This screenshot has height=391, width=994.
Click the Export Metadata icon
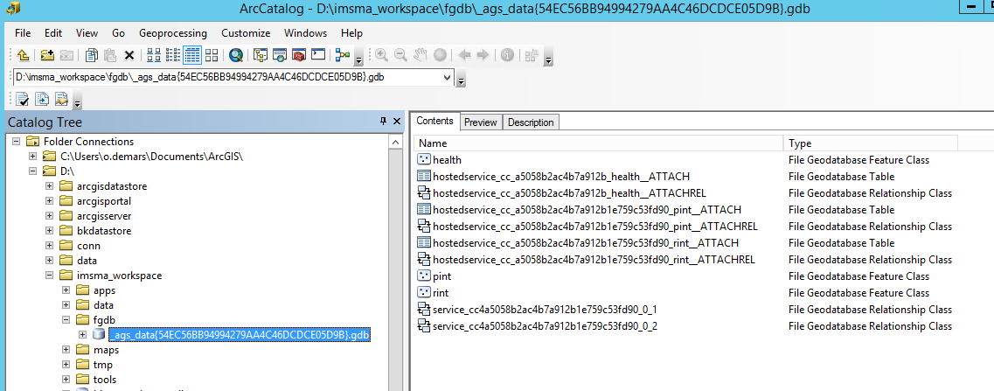[42, 99]
